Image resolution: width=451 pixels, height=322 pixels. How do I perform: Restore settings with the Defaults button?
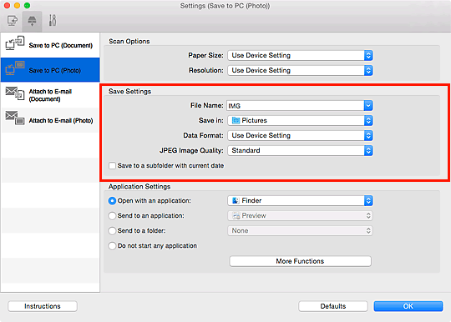(333, 306)
